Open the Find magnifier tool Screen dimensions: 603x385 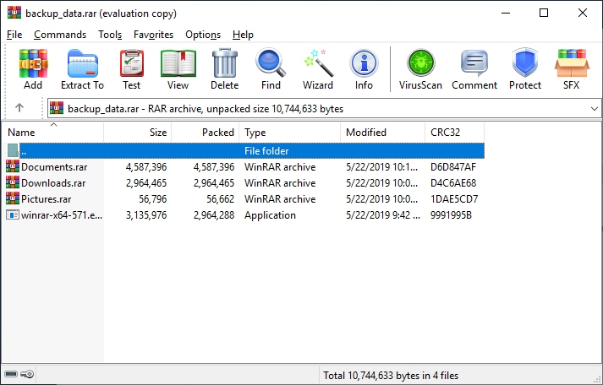click(x=271, y=69)
